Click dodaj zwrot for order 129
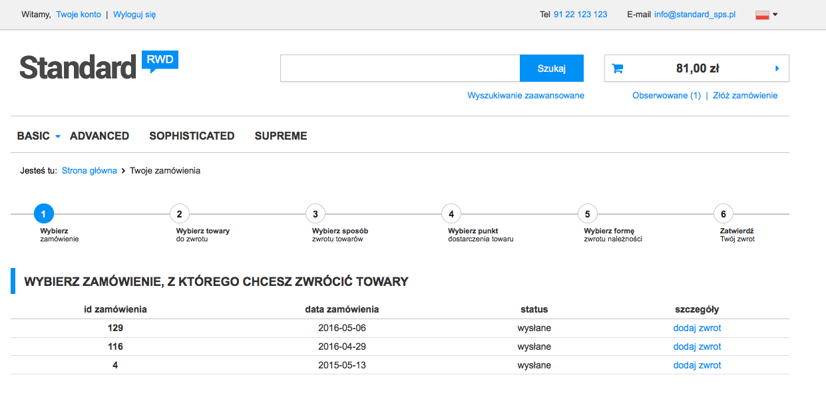The height and width of the screenshot is (393, 826). pyautogui.click(x=697, y=328)
